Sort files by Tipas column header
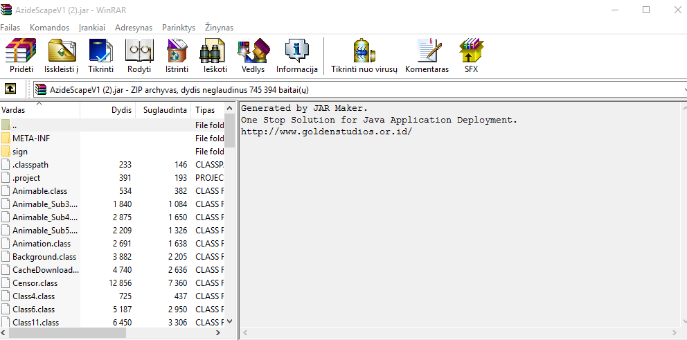Viewport: 687px width, 340px height. point(208,110)
